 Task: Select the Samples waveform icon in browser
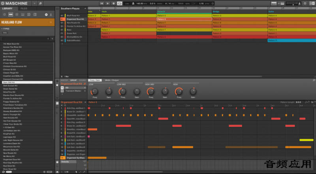click(35, 15)
